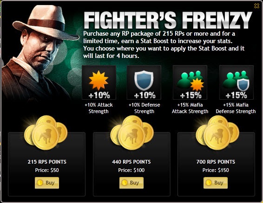Click the Price: $150 text
263x203 pixels.
coord(216,170)
